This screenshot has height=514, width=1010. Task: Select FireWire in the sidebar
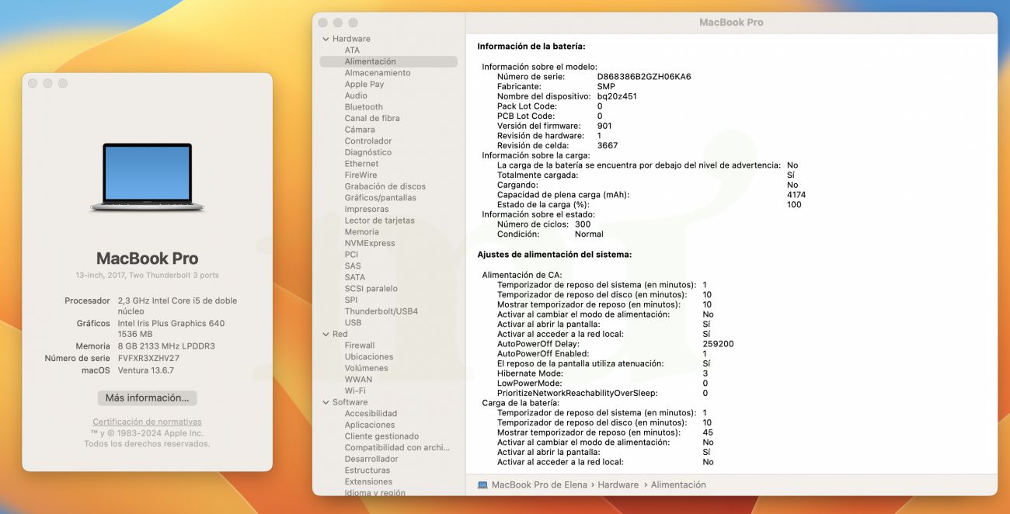pyautogui.click(x=360, y=175)
